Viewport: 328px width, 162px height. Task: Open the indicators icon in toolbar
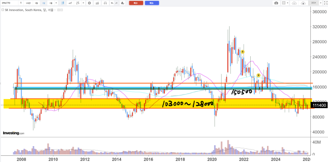tap(97, 3)
